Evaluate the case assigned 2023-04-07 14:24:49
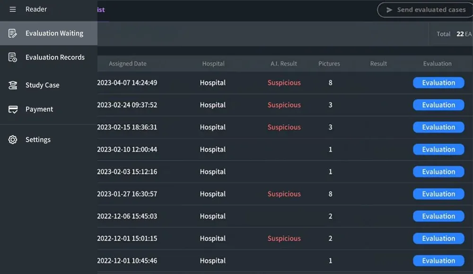Viewport: 473px width, 274px height. 438,83
